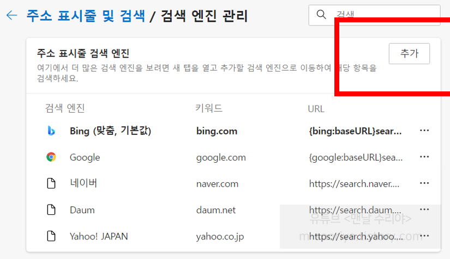Screen dimensions: 450x259
Task: Open more options for Yahoo! JAPAN row
Action: point(424,236)
